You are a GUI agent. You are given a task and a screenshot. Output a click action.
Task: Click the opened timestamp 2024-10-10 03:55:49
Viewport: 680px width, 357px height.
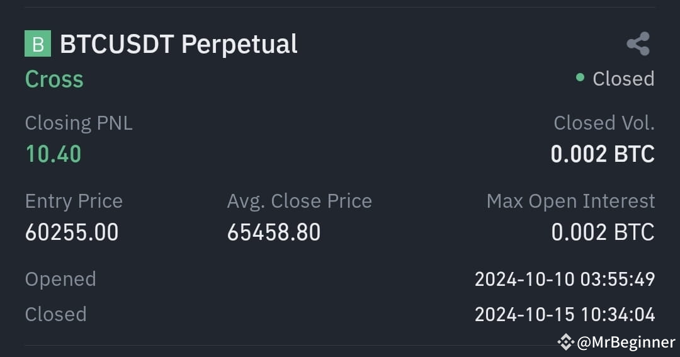(565, 279)
